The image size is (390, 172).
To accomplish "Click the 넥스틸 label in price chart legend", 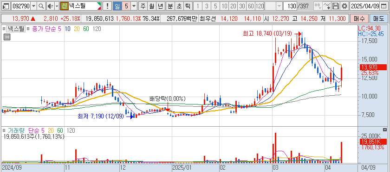I will (x=15, y=29).
